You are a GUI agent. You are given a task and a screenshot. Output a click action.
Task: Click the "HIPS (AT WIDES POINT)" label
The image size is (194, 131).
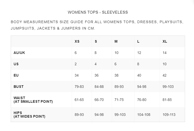pos(29,115)
